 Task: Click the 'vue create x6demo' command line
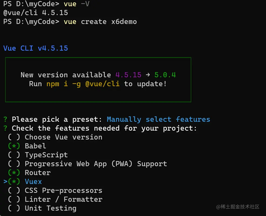(100, 22)
